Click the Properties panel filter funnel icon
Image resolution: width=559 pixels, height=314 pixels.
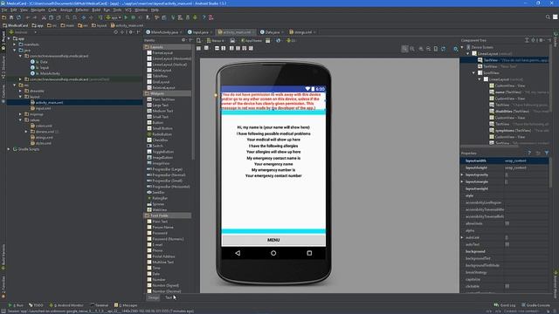(547, 154)
